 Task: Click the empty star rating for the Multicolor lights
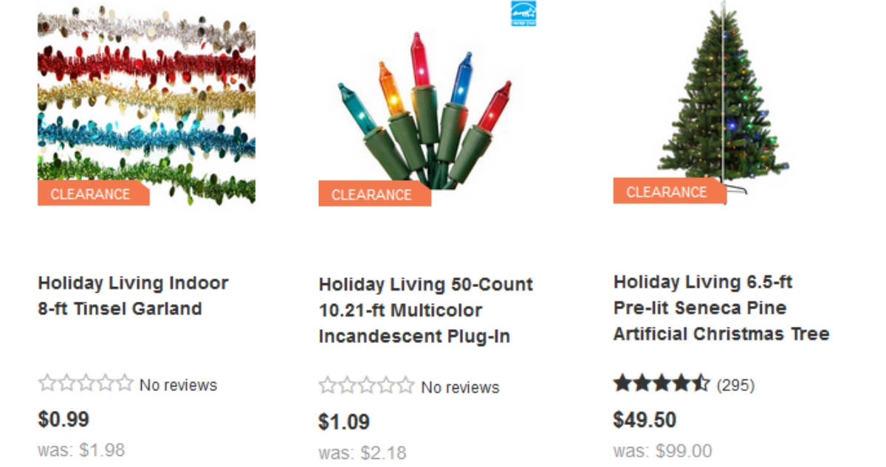pos(366,386)
